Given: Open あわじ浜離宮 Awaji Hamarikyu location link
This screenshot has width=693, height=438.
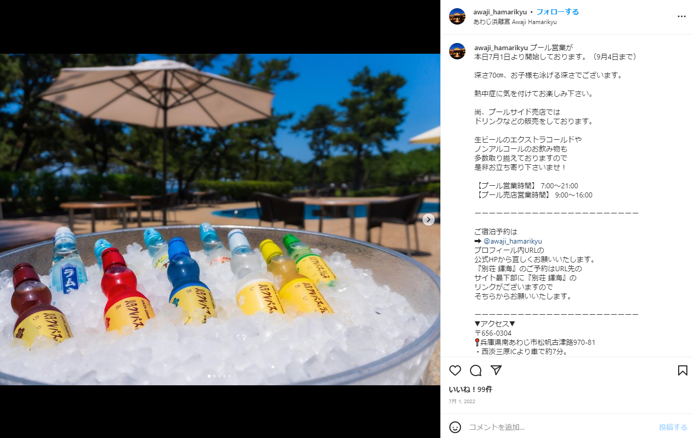Looking at the screenshot, I should point(515,22).
